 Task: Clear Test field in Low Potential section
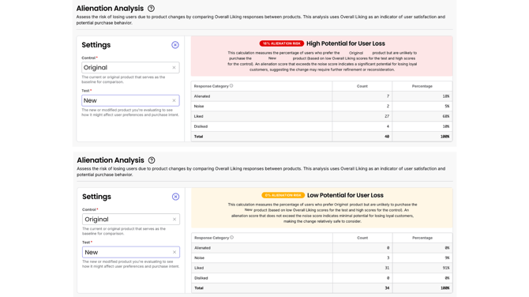(x=174, y=252)
